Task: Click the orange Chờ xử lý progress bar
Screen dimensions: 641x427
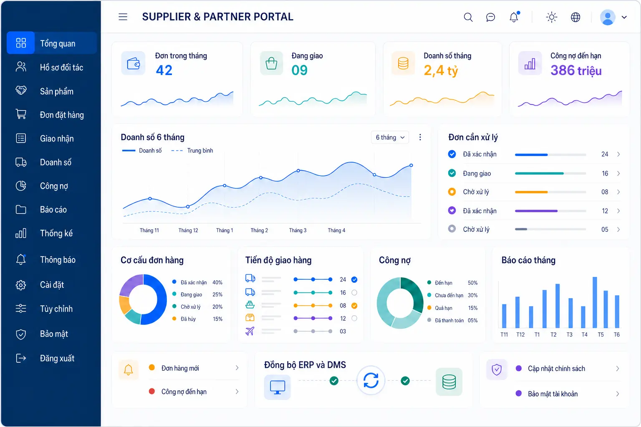Action: 550,192
